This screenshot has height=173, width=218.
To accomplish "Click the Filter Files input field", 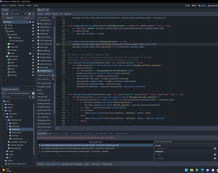I will coord(17,97).
